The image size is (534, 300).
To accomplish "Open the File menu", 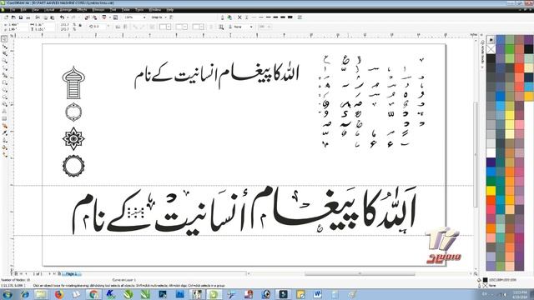I will 13,10.
